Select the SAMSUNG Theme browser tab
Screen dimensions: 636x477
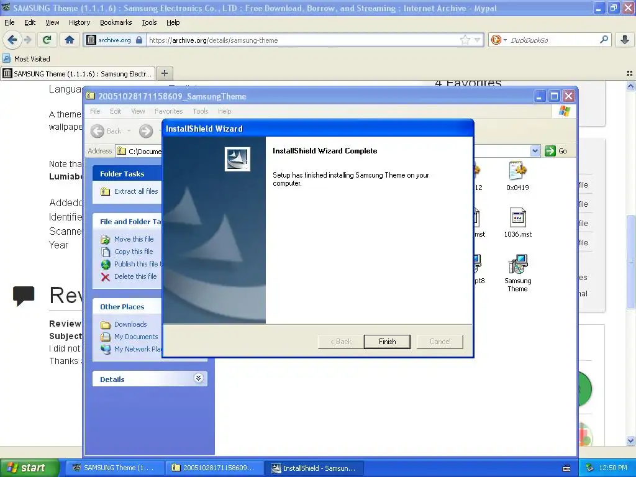[x=78, y=73]
